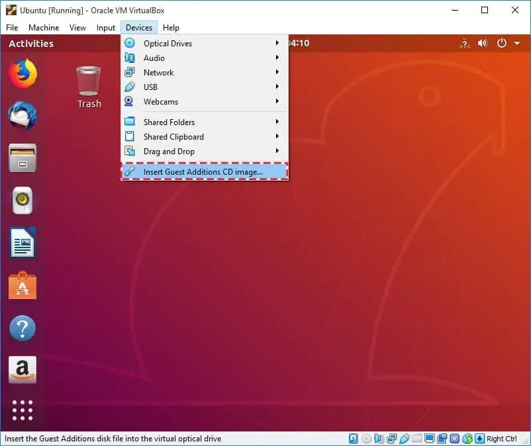The height and width of the screenshot is (446, 531).
Task: Click the keyboard capture arrow icon
Action: (x=479, y=439)
